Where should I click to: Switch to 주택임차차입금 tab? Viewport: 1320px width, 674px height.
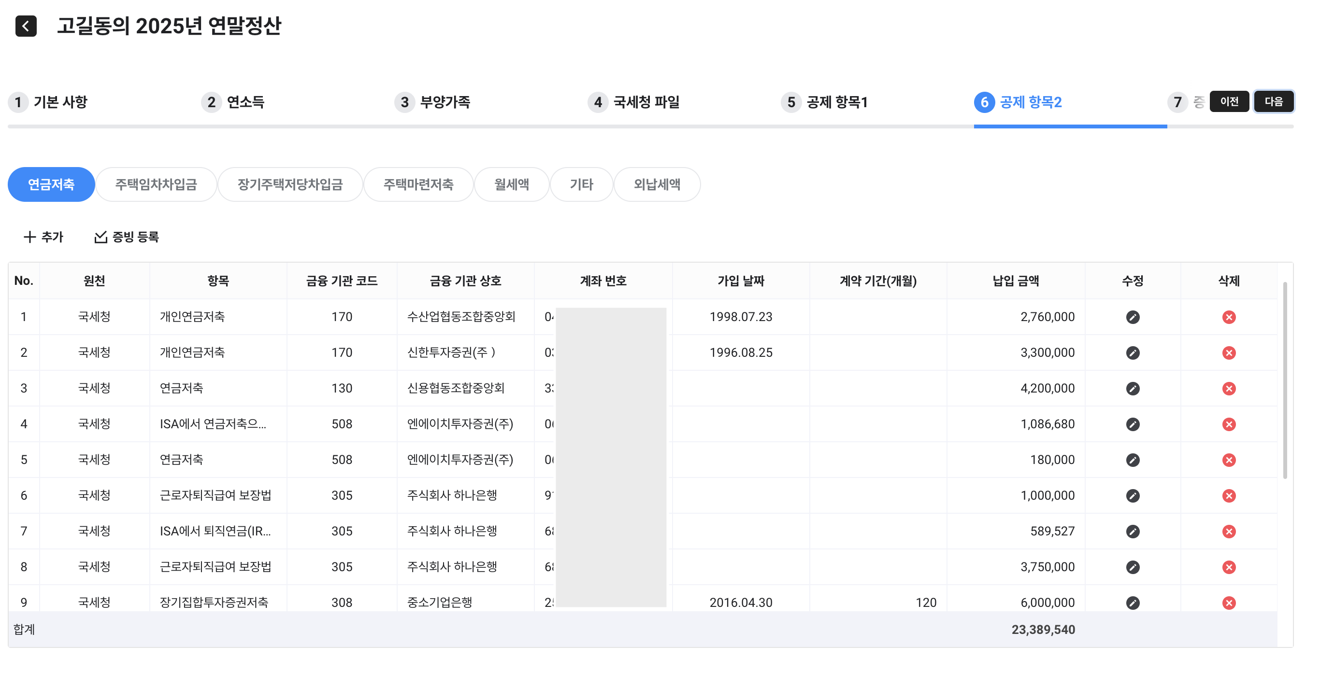(156, 184)
